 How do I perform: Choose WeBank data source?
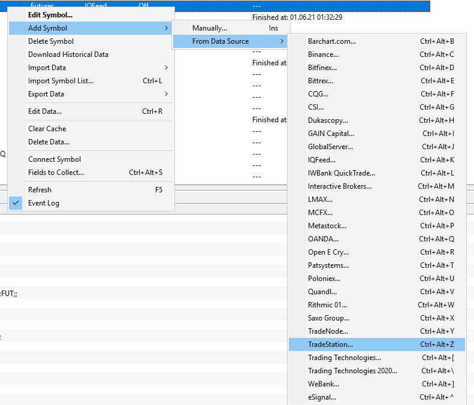pos(377,384)
